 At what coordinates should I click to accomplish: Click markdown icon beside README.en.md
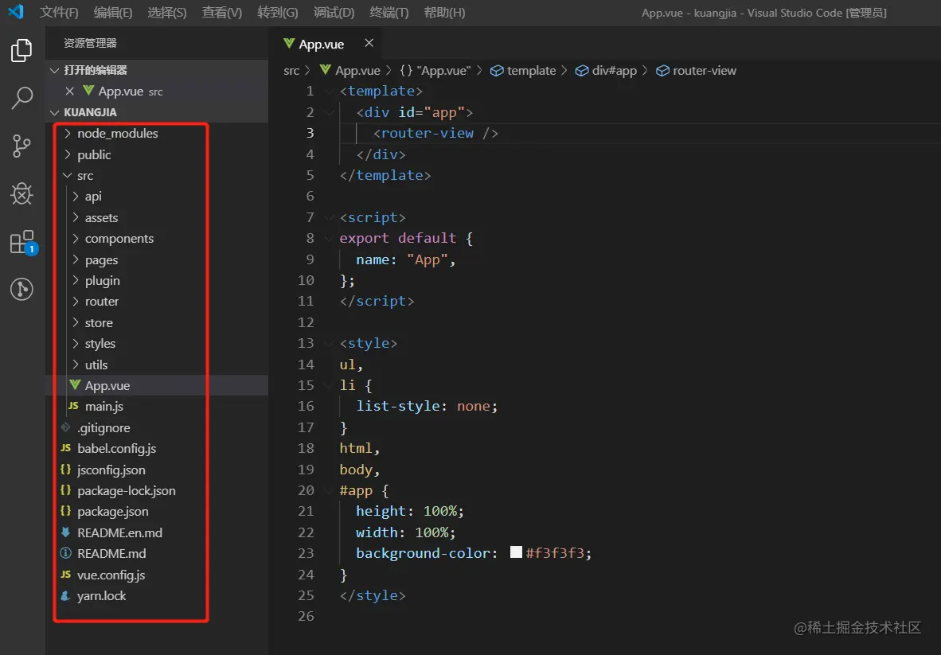coord(66,532)
